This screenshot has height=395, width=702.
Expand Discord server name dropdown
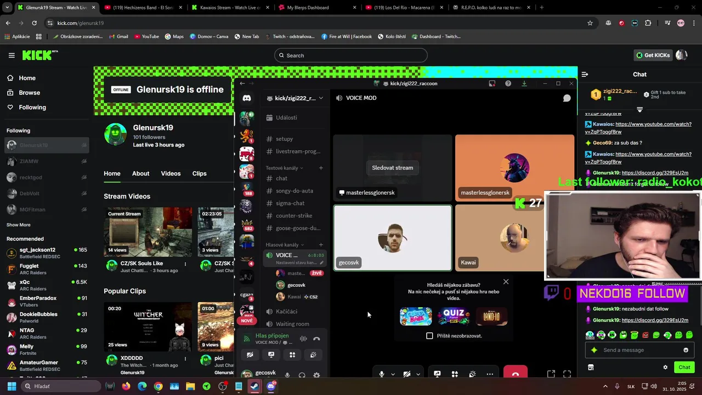pos(321,98)
